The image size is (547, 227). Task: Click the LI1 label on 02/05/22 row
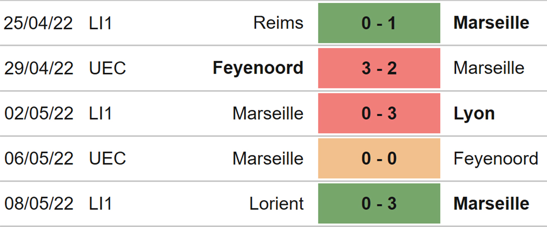click(100, 113)
